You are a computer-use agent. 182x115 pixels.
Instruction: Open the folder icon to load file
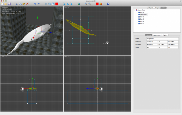(6, 4)
